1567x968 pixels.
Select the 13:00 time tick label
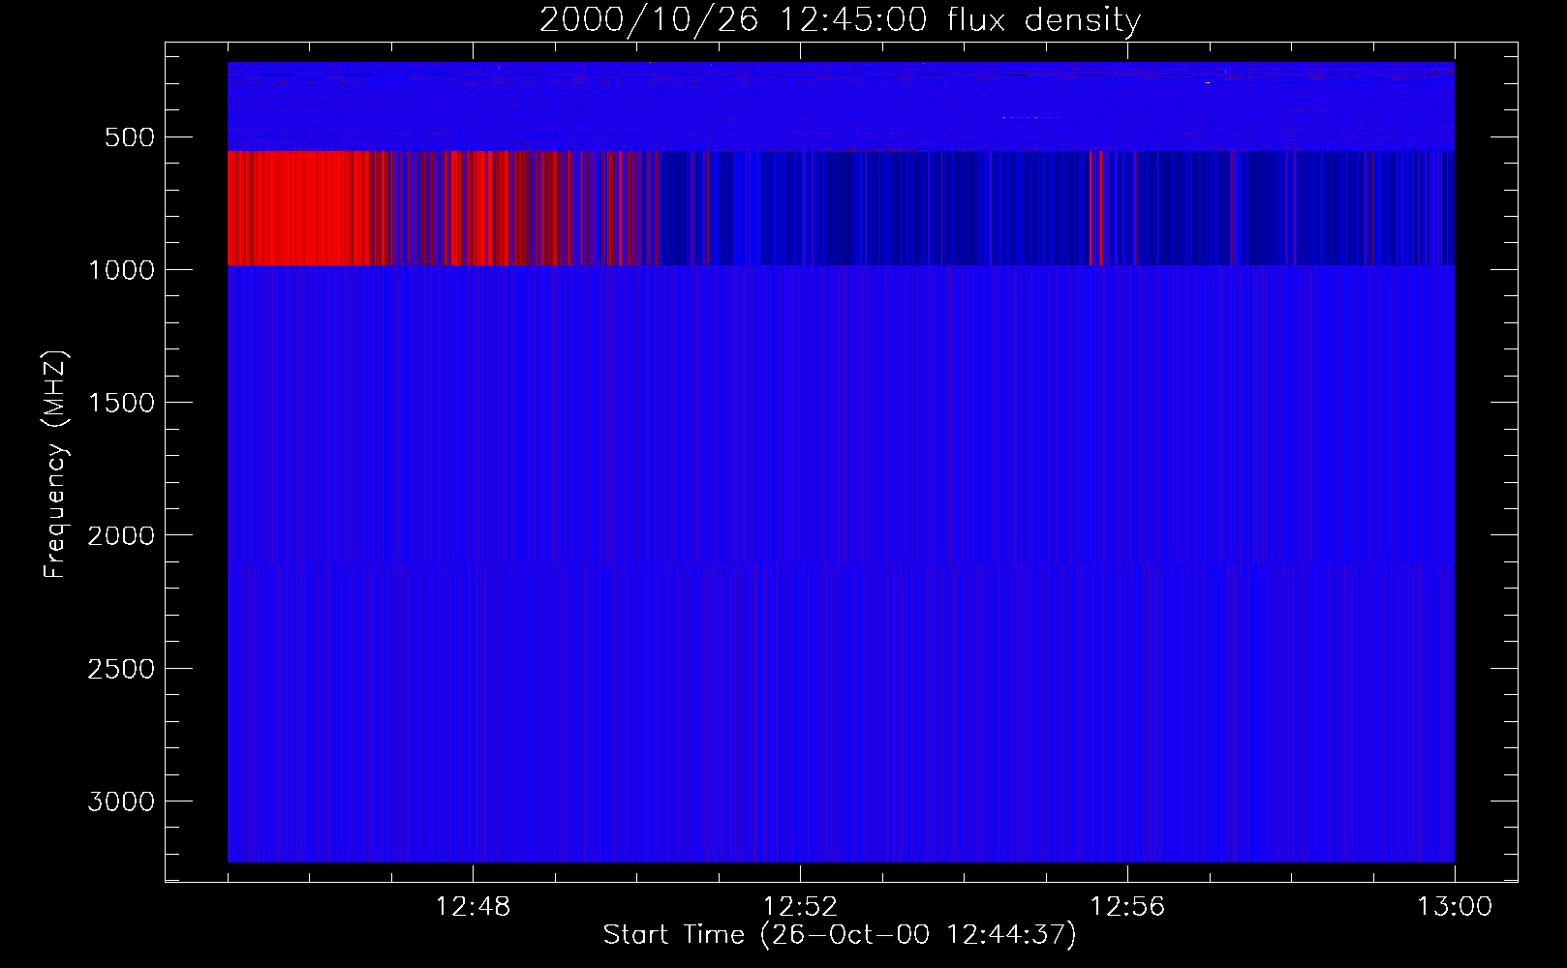click(x=1455, y=907)
